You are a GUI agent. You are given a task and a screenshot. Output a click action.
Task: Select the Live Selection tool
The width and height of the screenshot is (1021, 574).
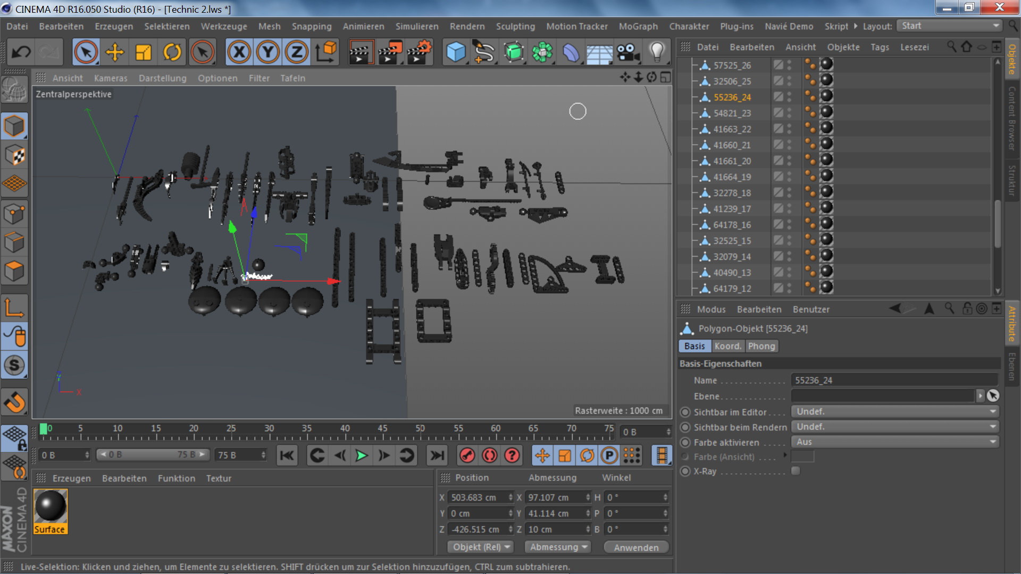click(86, 52)
